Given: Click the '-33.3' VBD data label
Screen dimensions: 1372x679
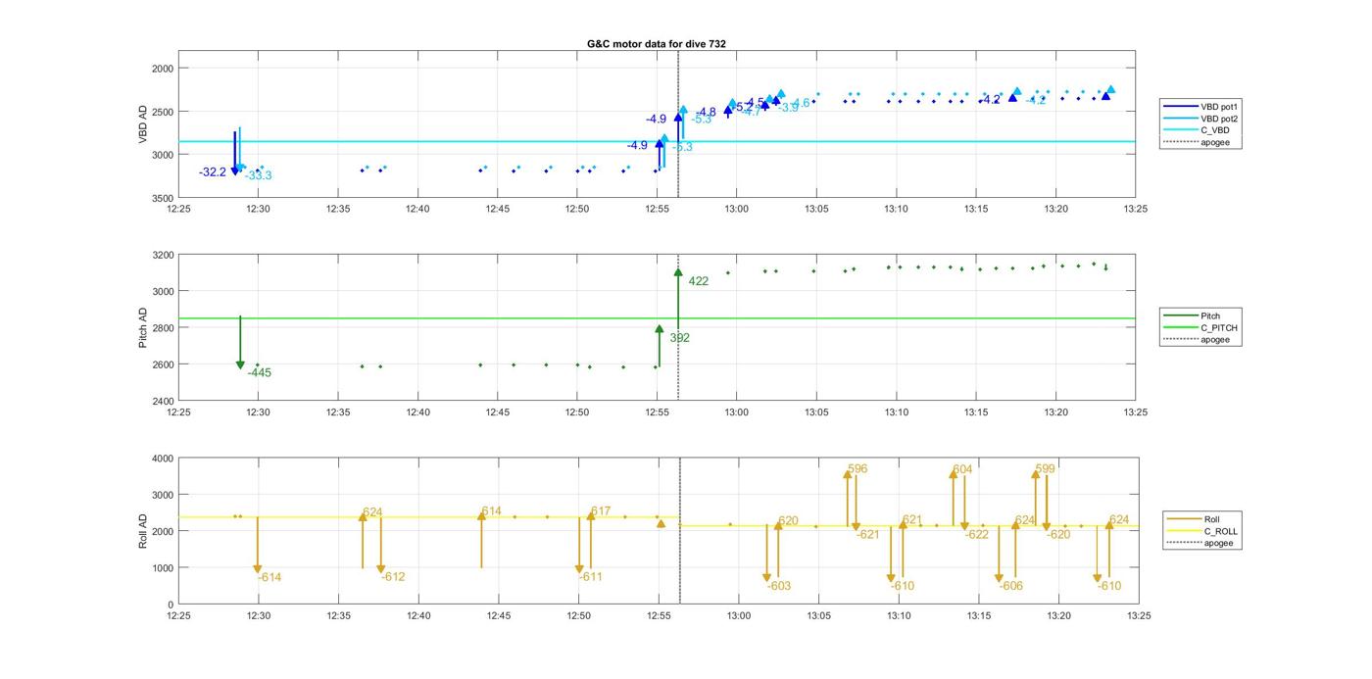Looking at the screenshot, I should [259, 175].
